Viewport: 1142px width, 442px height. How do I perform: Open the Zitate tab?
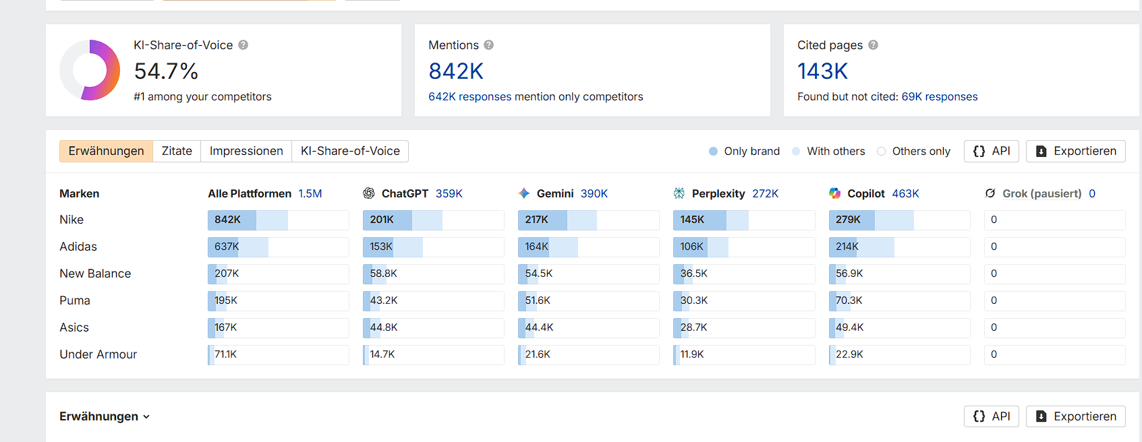[177, 151]
